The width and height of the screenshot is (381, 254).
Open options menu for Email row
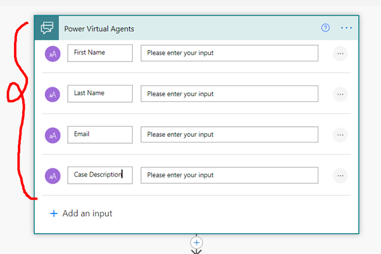(340, 135)
